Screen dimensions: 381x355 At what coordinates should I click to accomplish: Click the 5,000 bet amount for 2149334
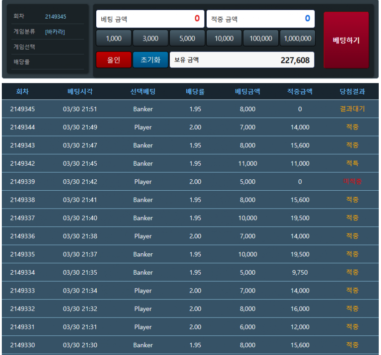pyautogui.click(x=248, y=272)
